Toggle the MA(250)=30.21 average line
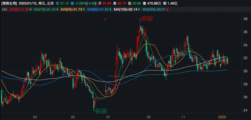 (154, 10)
